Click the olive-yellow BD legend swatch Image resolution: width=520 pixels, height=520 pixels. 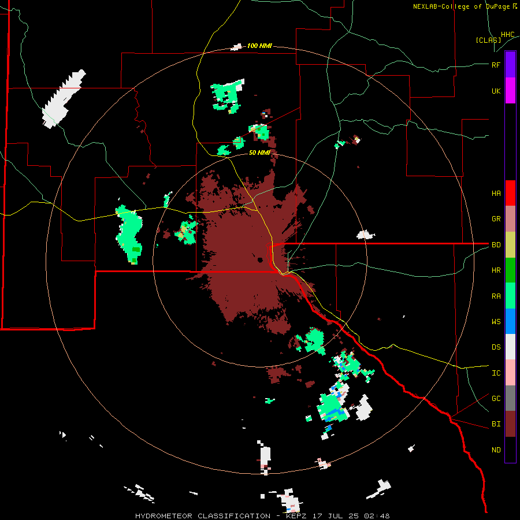point(510,245)
